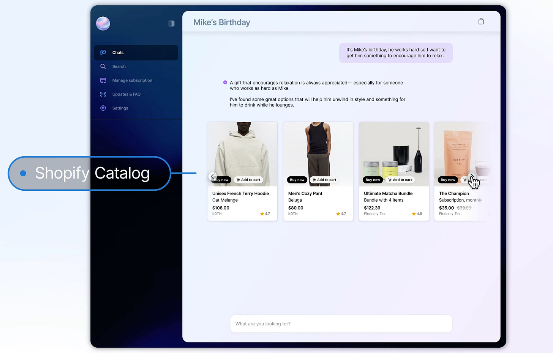Click the profile avatar orb

pos(103,24)
